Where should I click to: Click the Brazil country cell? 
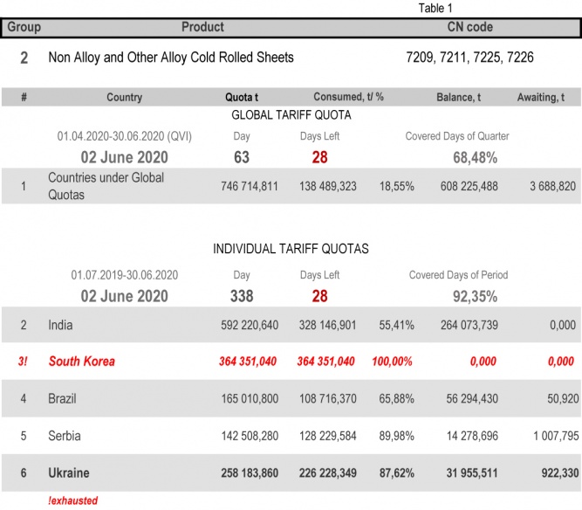pyautogui.click(x=62, y=398)
